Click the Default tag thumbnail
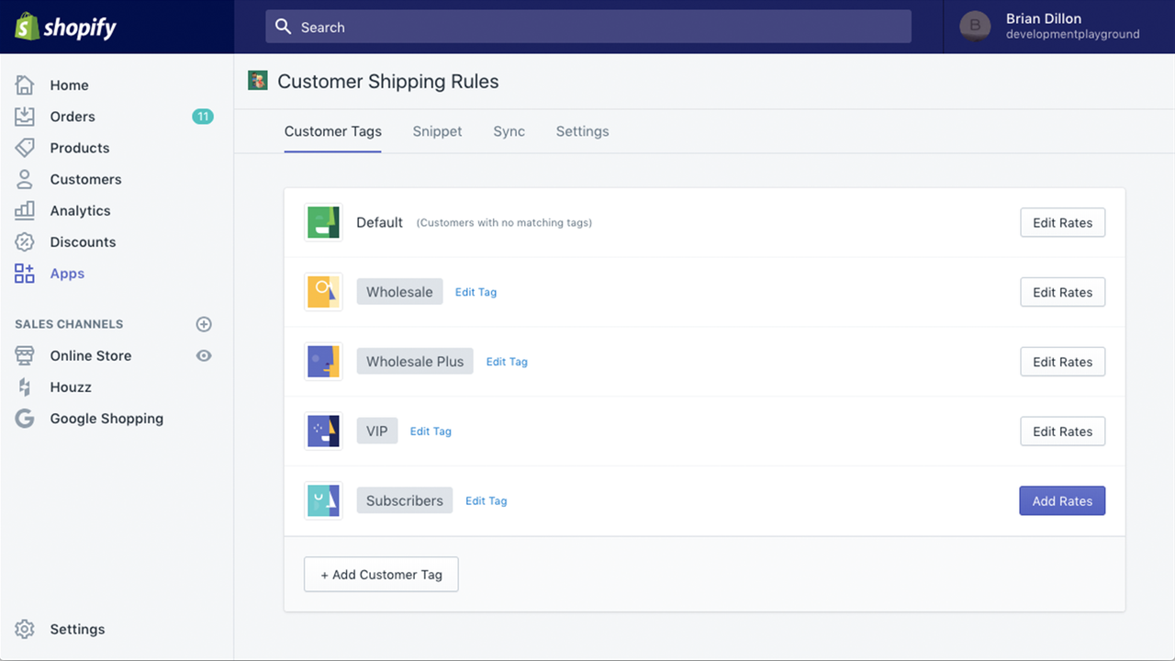The width and height of the screenshot is (1175, 661). (323, 222)
